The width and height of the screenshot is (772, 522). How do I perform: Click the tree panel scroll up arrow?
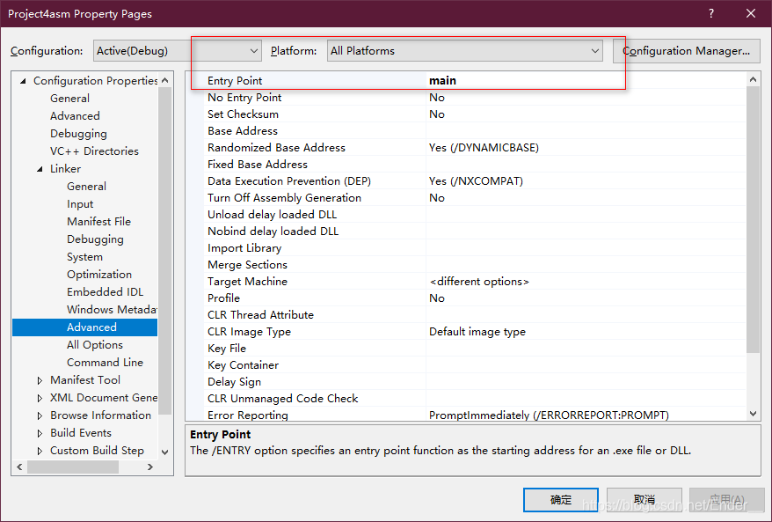pos(165,80)
